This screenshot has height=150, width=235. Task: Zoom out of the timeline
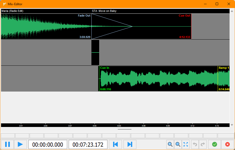click(178, 145)
